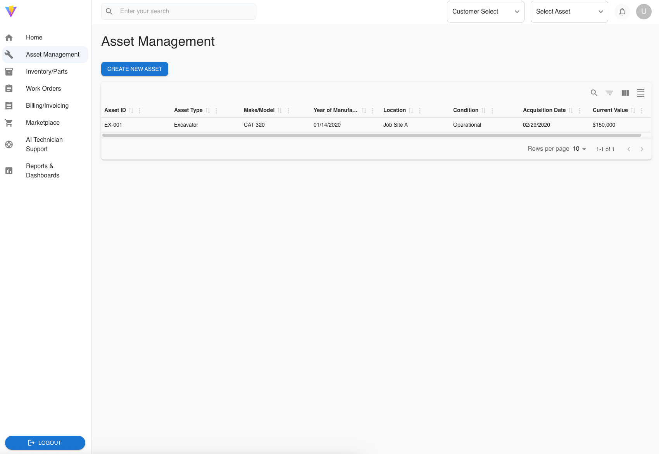The image size is (659, 454).
Task: Sort by Asset ID arrows
Action: point(131,110)
